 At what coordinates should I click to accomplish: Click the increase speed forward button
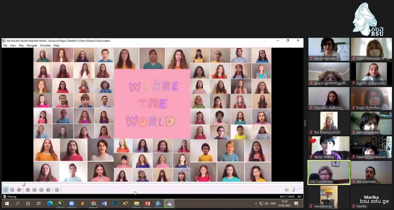coord(41,190)
